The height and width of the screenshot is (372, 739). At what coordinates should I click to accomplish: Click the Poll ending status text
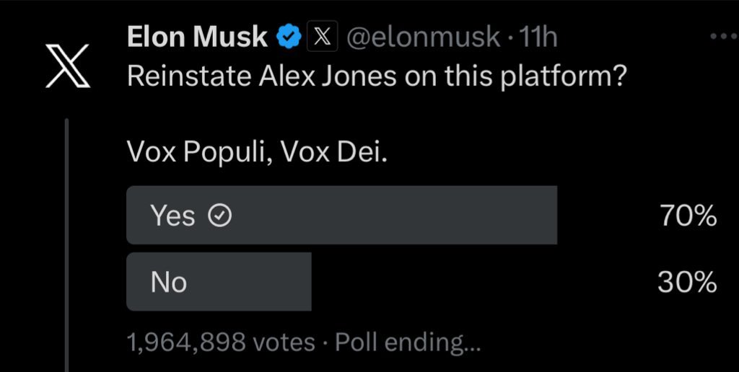(x=408, y=343)
